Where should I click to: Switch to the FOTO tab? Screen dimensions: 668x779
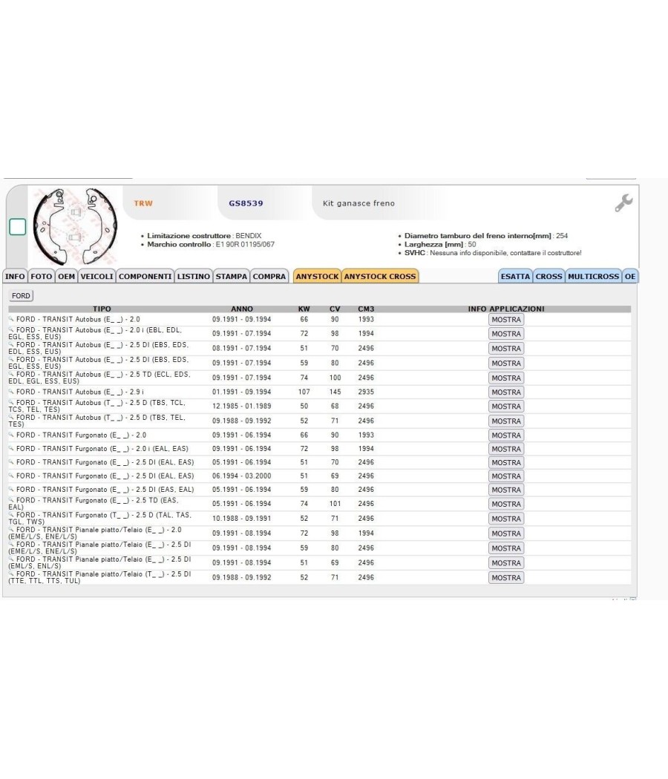(42, 276)
